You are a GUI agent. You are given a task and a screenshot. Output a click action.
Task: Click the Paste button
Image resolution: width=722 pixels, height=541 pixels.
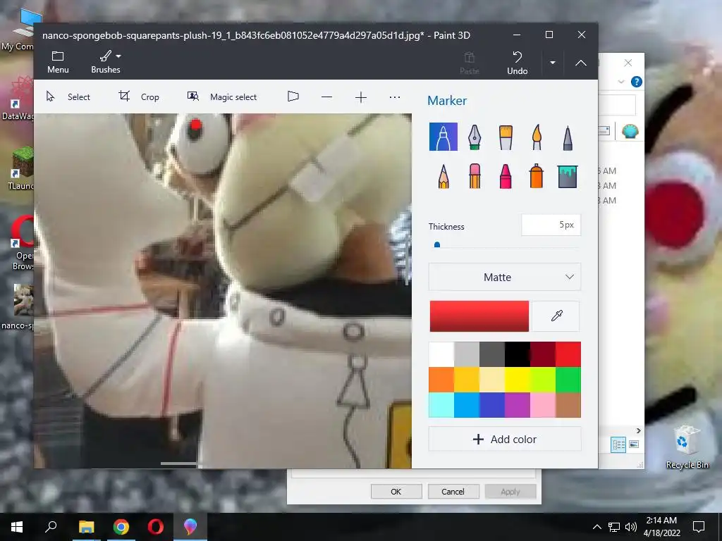(x=469, y=63)
